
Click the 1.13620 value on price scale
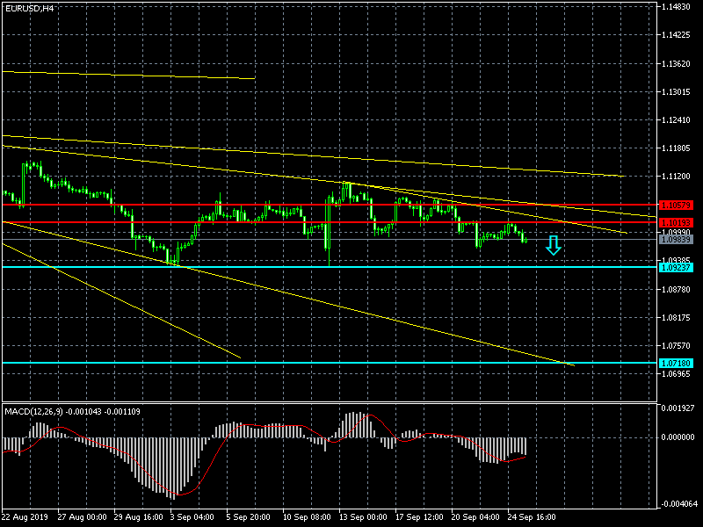click(x=678, y=63)
